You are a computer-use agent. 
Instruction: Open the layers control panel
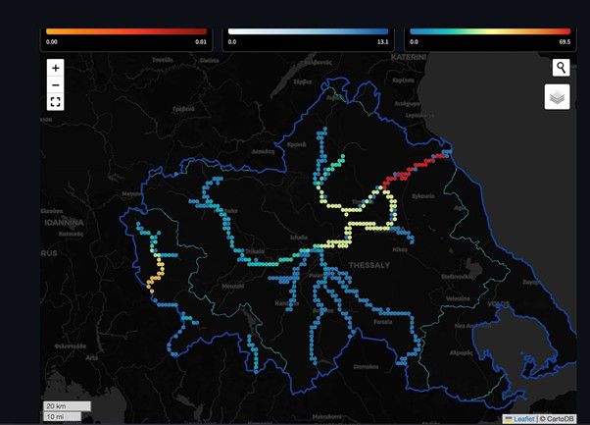559,97
